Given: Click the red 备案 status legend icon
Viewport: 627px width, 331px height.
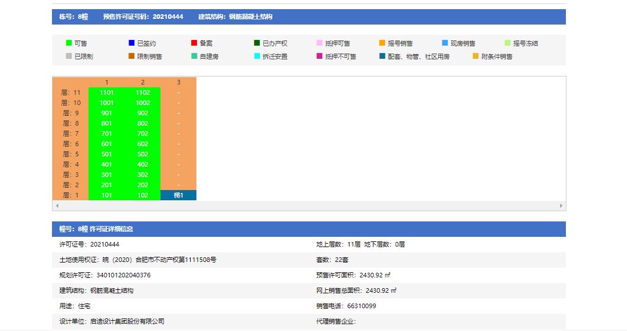Looking at the screenshot, I should pos(193,43).
